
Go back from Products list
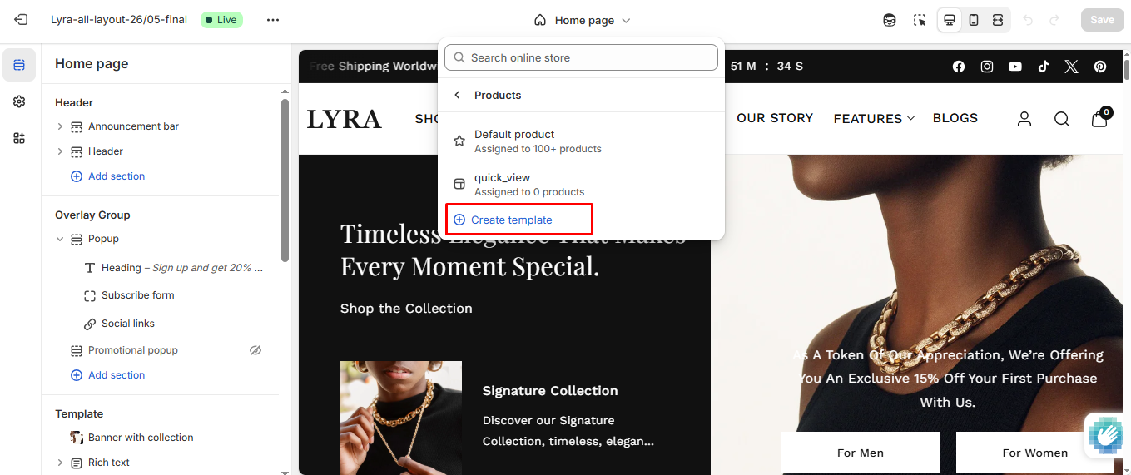click(x=457, y=95)
